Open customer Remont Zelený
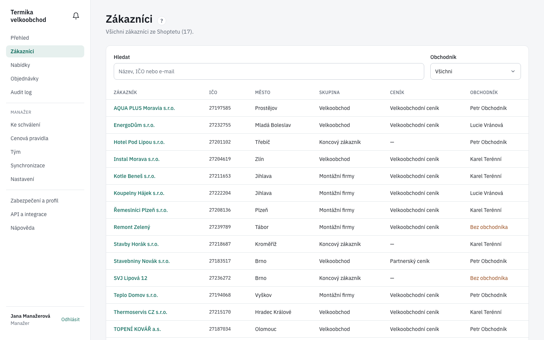544x340 pixels. click(132, 227)
